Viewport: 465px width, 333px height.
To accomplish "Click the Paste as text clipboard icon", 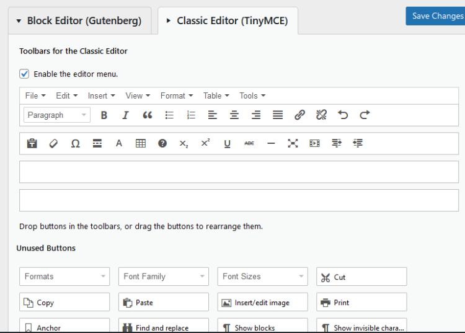I will pos(32,143).
